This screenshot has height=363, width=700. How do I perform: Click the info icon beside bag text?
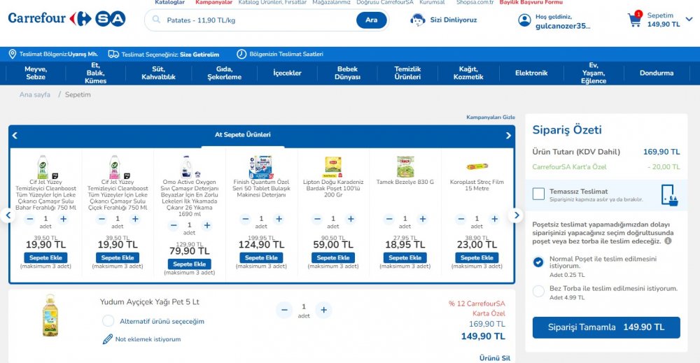(668, 241)
